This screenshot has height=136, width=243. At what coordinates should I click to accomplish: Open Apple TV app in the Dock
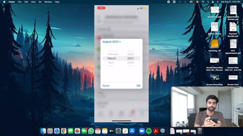tap(111, 131)
